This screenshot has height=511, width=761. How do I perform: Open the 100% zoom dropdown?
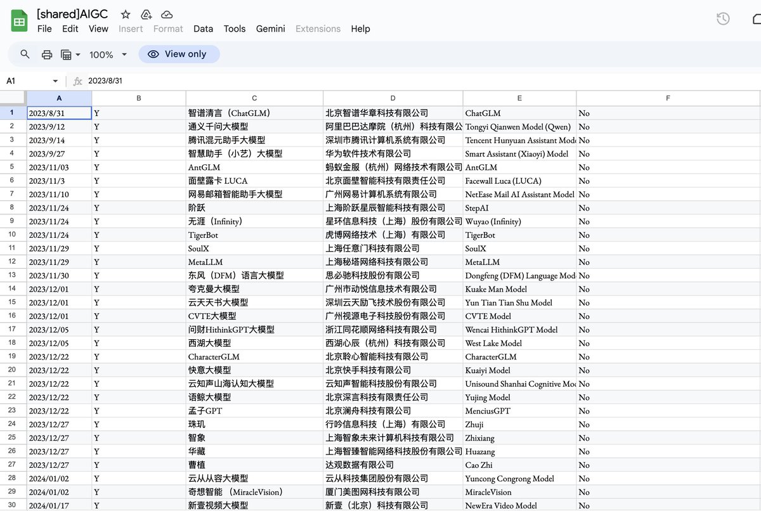108,55
